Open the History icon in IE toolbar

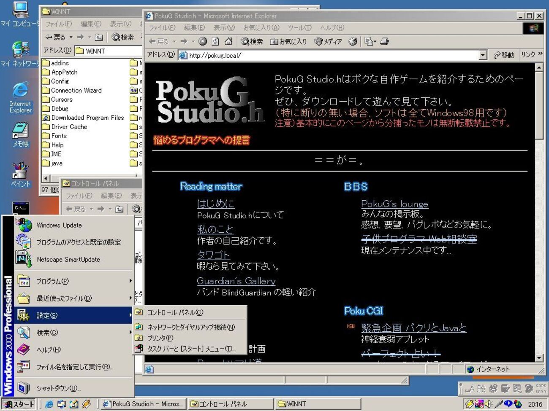(353, 41)
